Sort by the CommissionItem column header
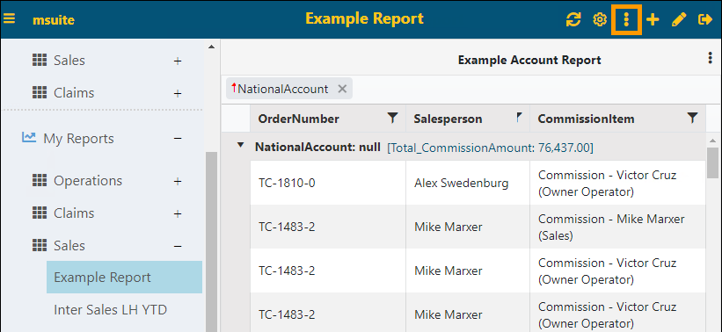The width and height of the screenshot is (722, 332). pos(587,119)
